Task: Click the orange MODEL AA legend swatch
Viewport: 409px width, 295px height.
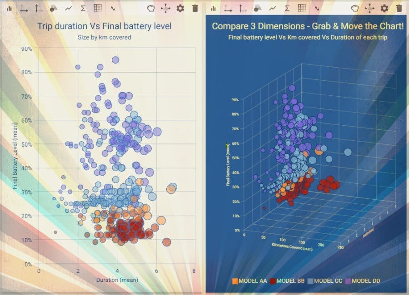Action: click(x=235, y=281)
